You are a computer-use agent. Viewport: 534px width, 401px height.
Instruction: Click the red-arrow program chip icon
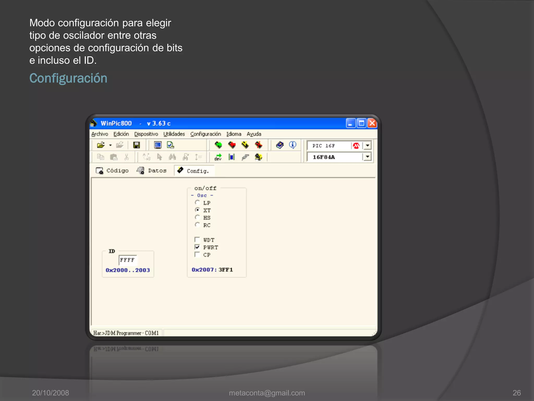(232, 145)
